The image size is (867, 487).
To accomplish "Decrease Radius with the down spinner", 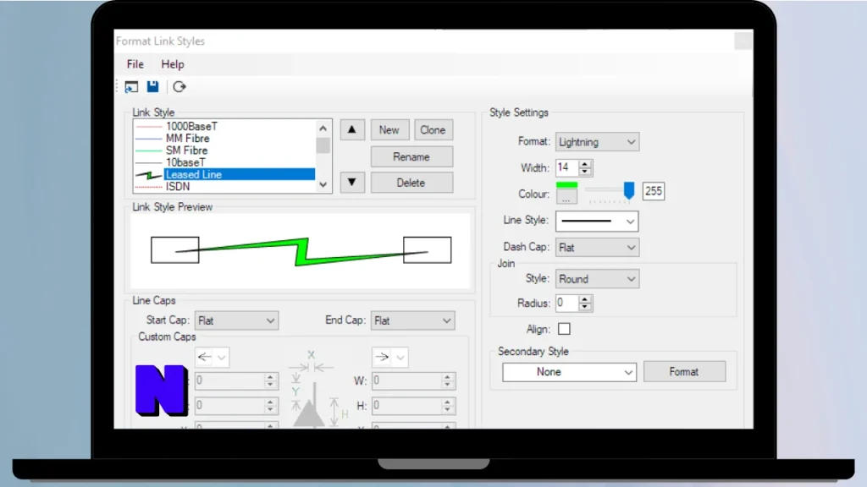I will coord(585,307).
